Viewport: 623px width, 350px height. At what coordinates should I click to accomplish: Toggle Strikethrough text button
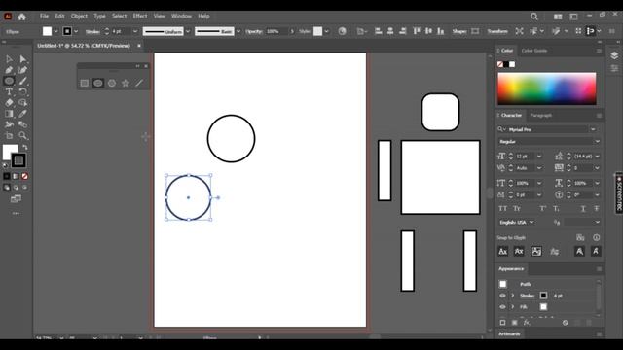597,209
